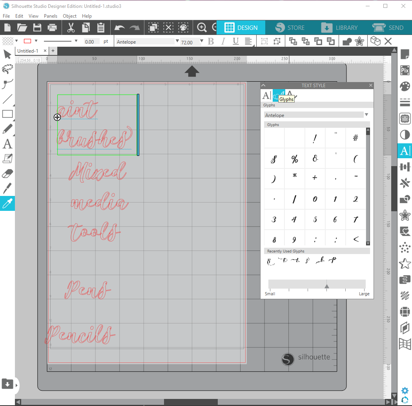Toggle italic text formatting
Viewport: 412px width, 406px height.
click(x=223, y=41)
